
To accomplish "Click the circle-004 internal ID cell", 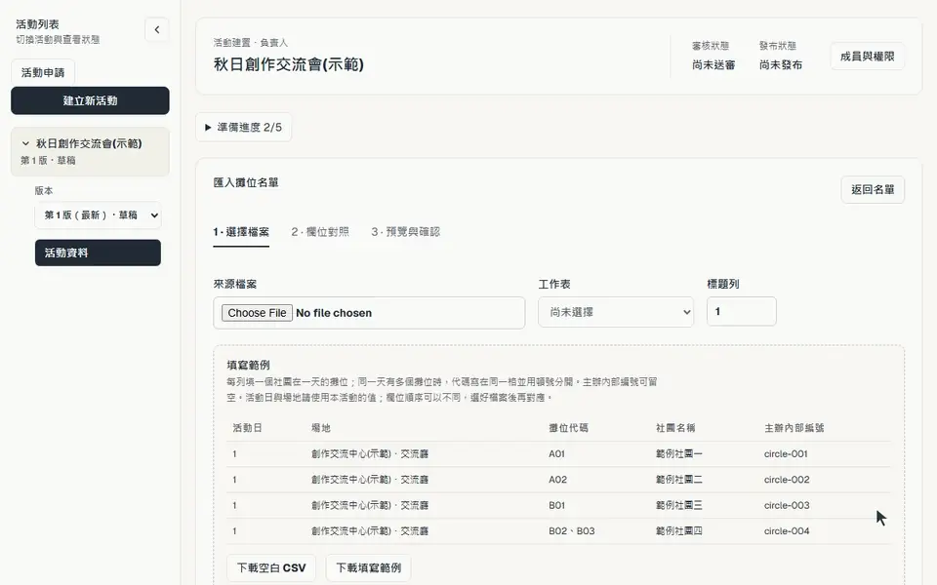I will point(787,530).
